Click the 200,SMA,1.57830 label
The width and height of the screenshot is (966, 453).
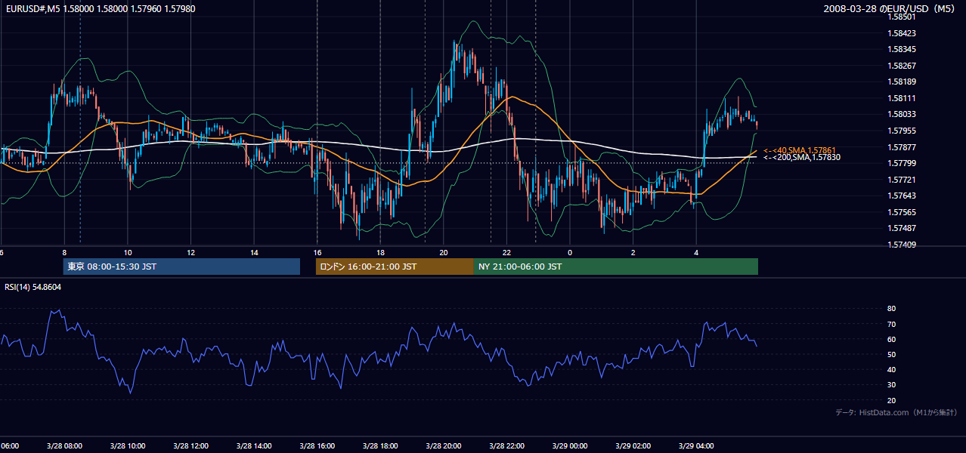[x=801, y=157]
